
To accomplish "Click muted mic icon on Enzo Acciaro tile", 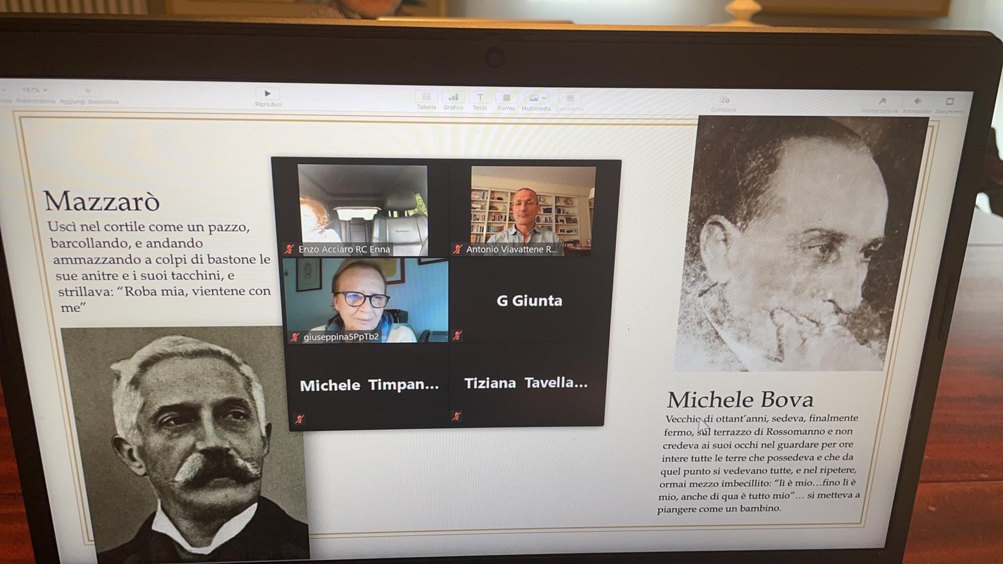I will (289, 249).
